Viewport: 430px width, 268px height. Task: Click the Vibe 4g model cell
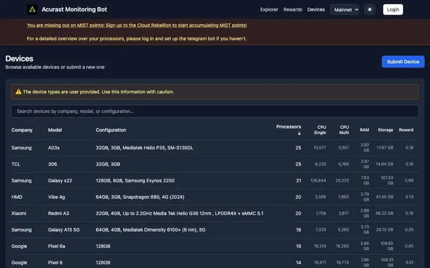pos(56,197)
